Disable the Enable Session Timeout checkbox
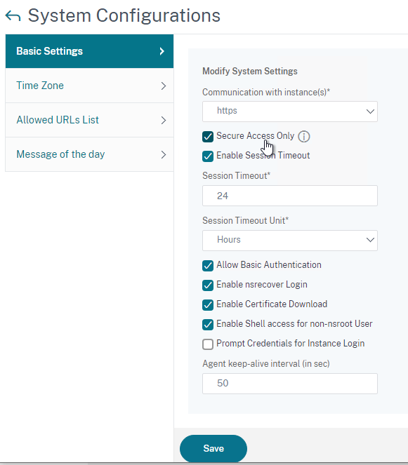The image size is (408, 465). [x=208, y=156]
